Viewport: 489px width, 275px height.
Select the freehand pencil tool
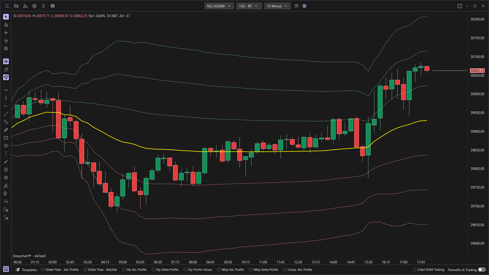click(6, 162)
